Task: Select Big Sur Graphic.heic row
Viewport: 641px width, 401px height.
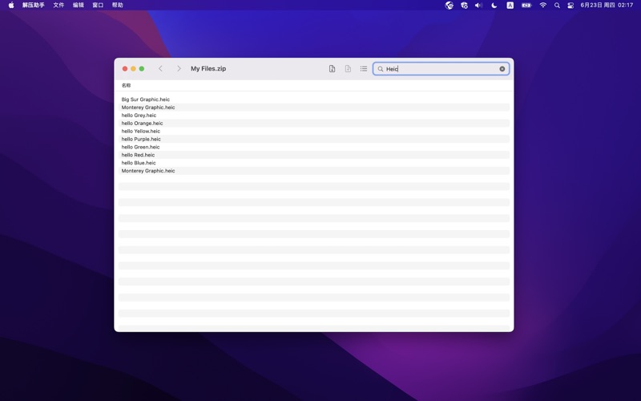Action: [314, 99]
